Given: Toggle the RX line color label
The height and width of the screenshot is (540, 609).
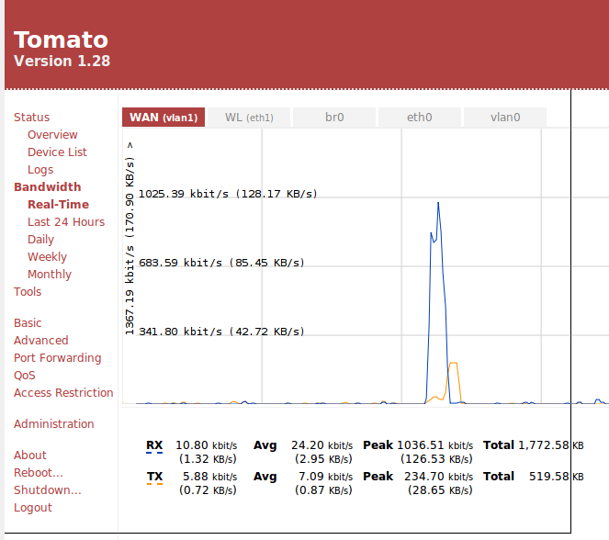Looking at the screenshot, I should (x=154, y=445).
